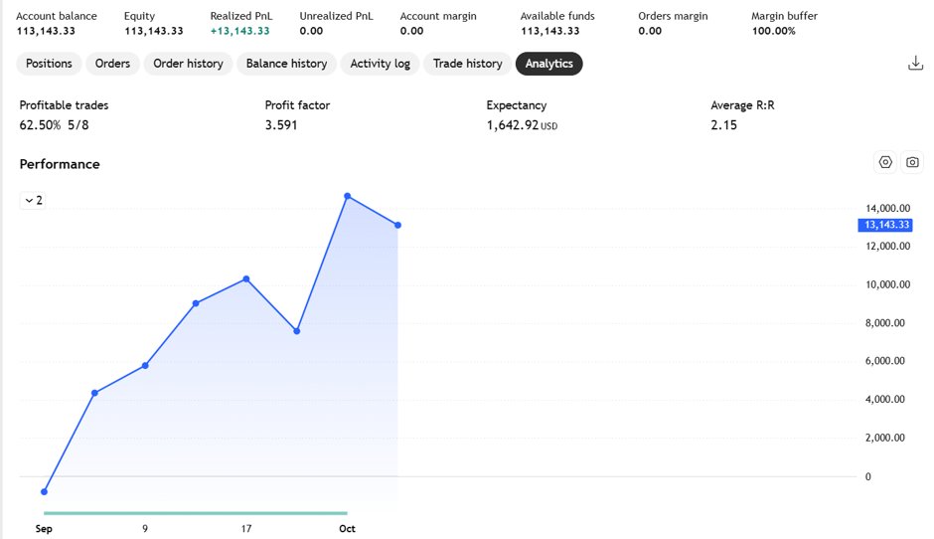Click the Average R:R value 2.15

tap(723, 125)
